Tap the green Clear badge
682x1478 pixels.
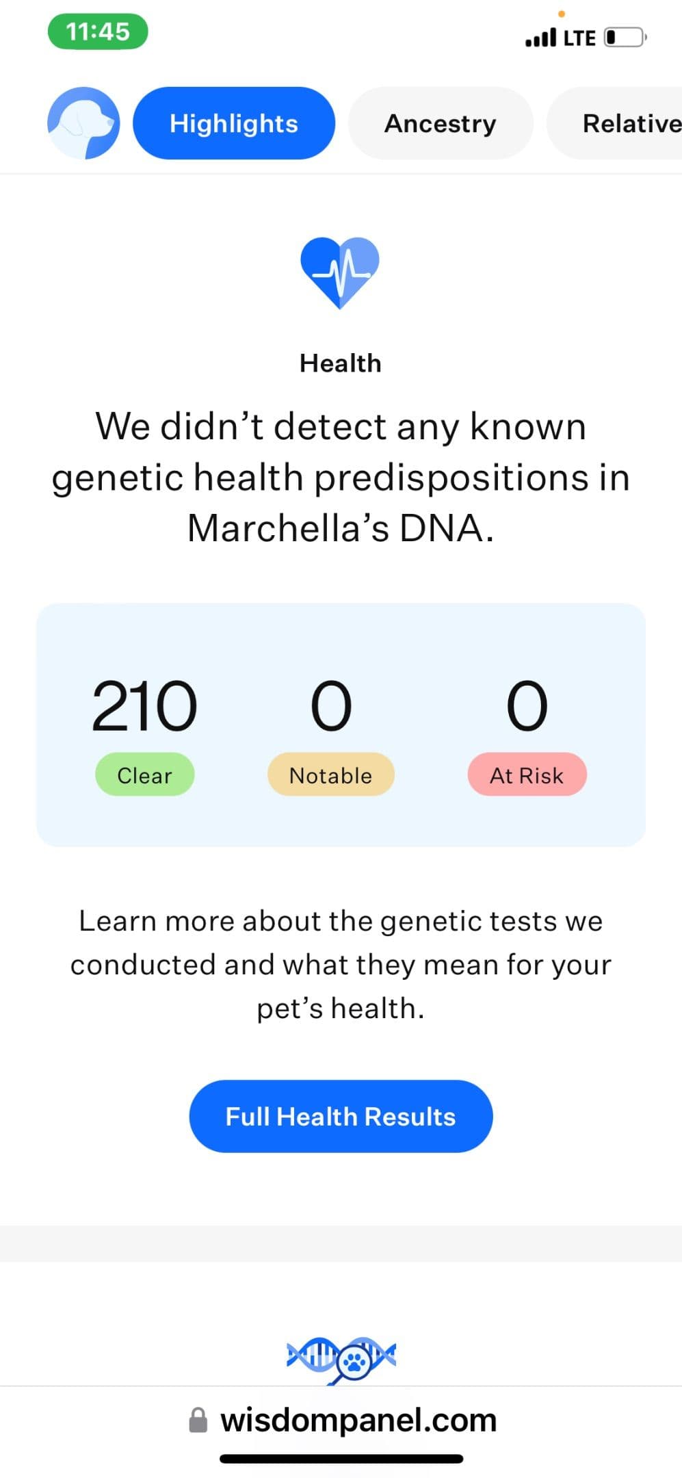point(144,775)
